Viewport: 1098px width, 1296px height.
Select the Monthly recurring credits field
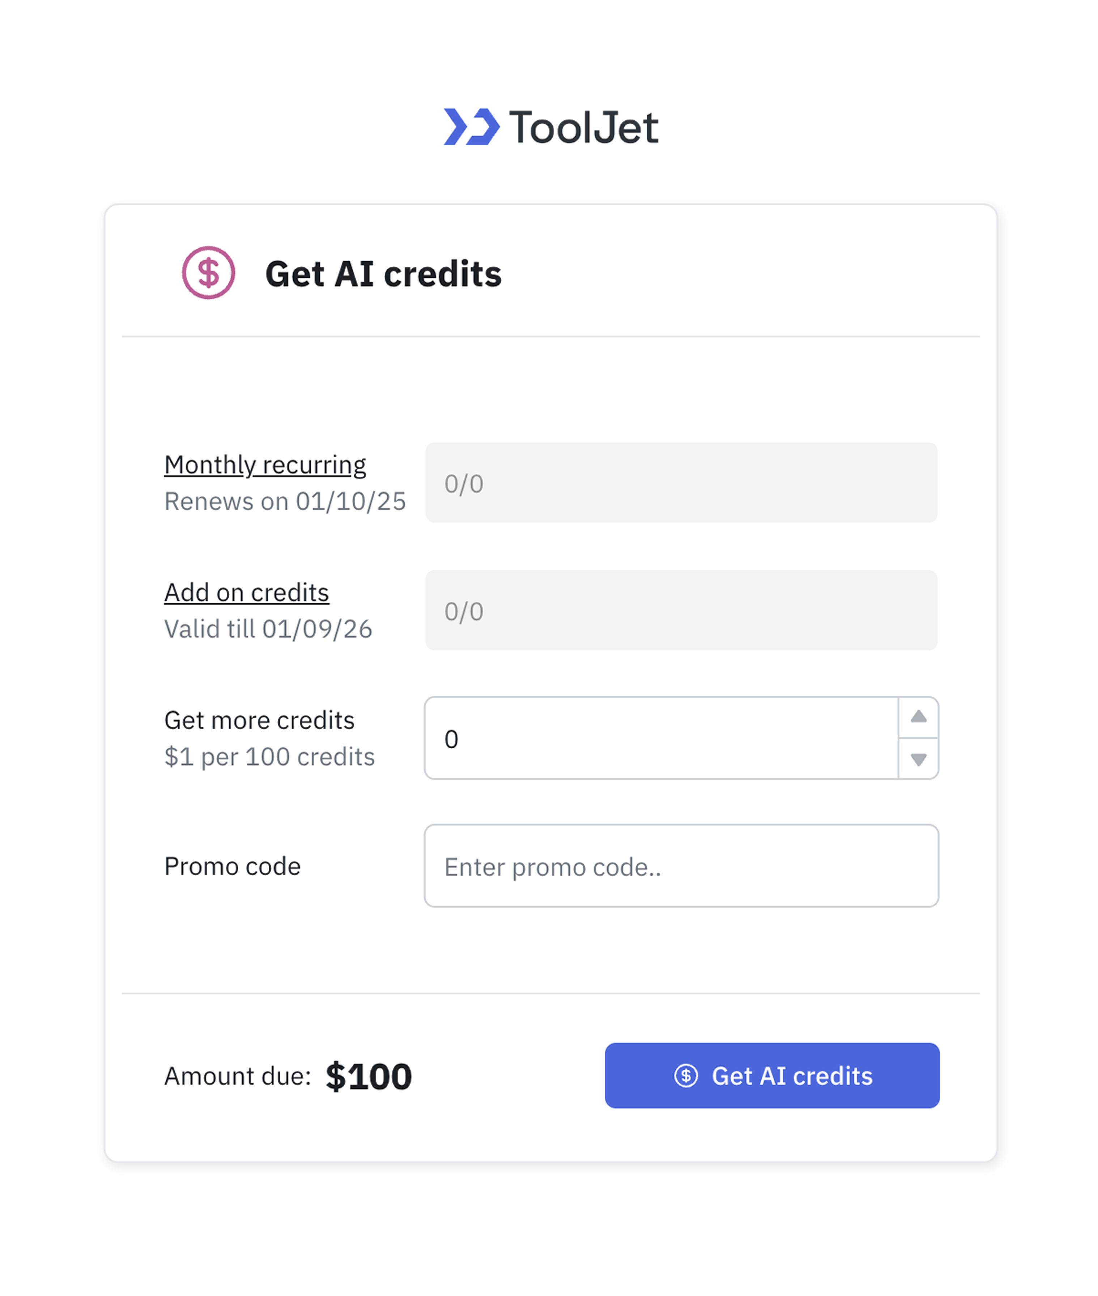(x=681, y=483)
